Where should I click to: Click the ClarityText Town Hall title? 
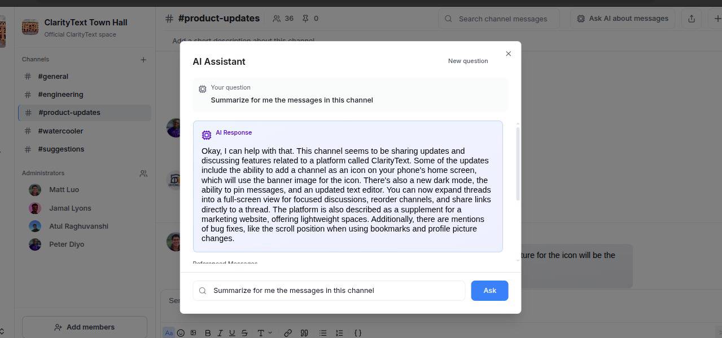[x=86, y=23]
